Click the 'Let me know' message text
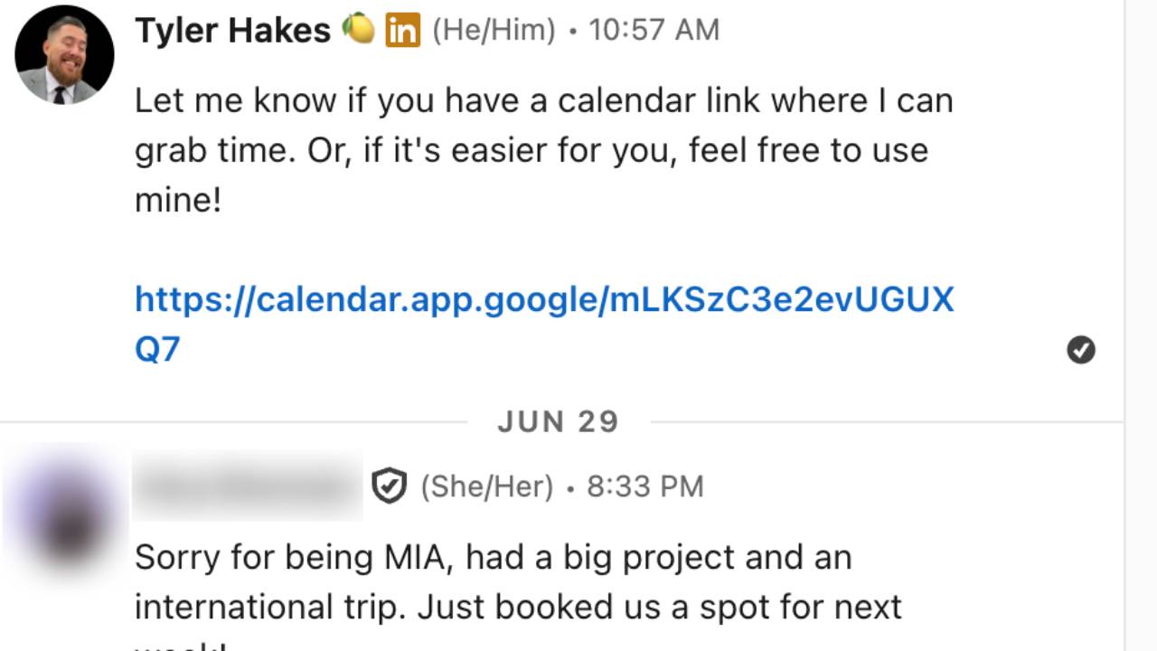The height and width of the screenshot is (651, 1157). coord(543,100)
